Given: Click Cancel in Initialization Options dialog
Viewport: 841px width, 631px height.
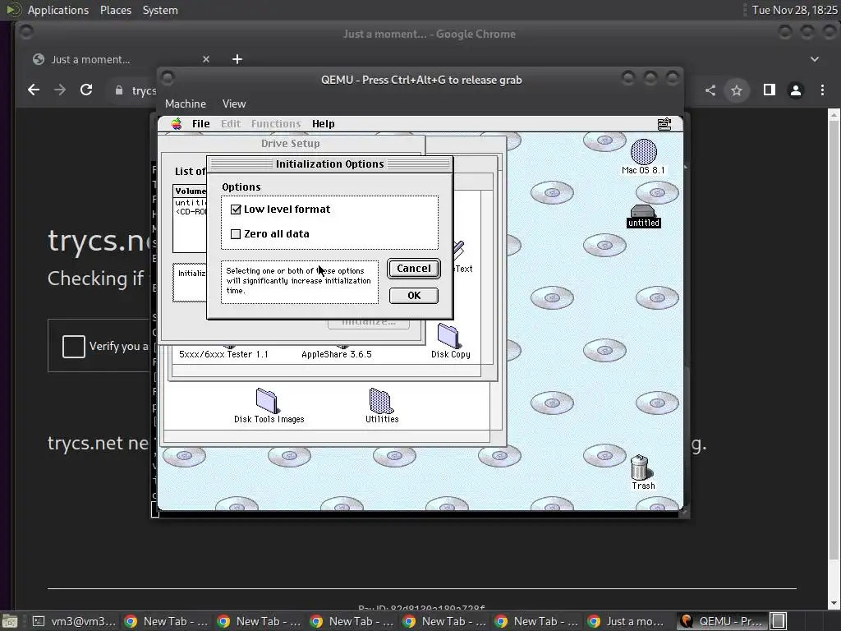Looking at the screenshot, I should [x=414, y=269].
